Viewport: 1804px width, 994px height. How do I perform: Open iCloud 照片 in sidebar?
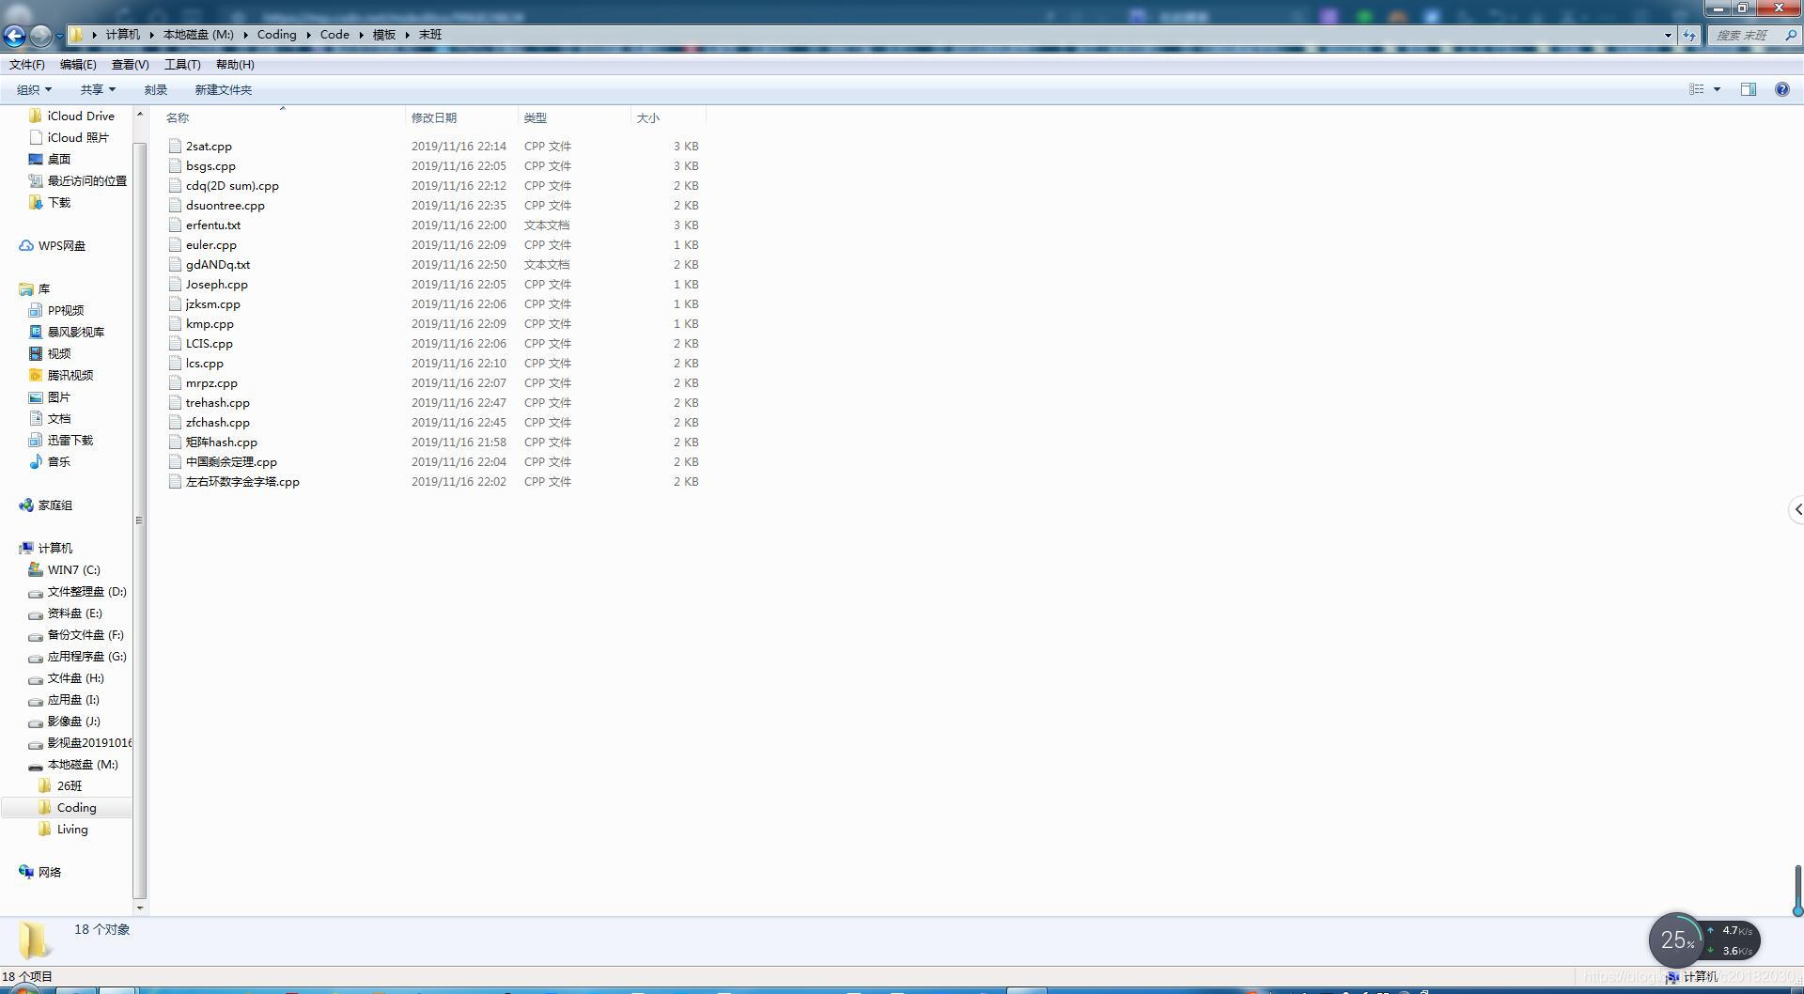(78, 137)
